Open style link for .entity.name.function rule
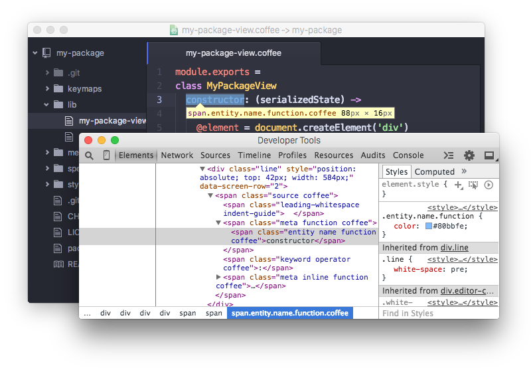The image size is (531, 368). pyautogui.click(x=462, y=207)
